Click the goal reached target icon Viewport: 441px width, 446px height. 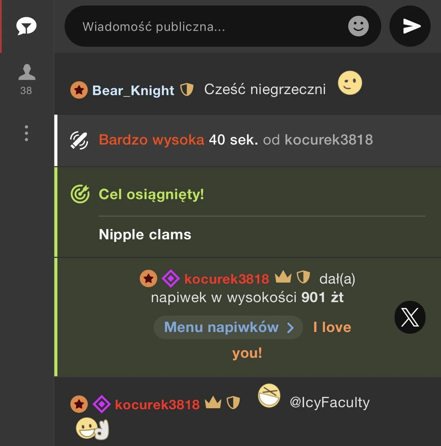point(80,194)
